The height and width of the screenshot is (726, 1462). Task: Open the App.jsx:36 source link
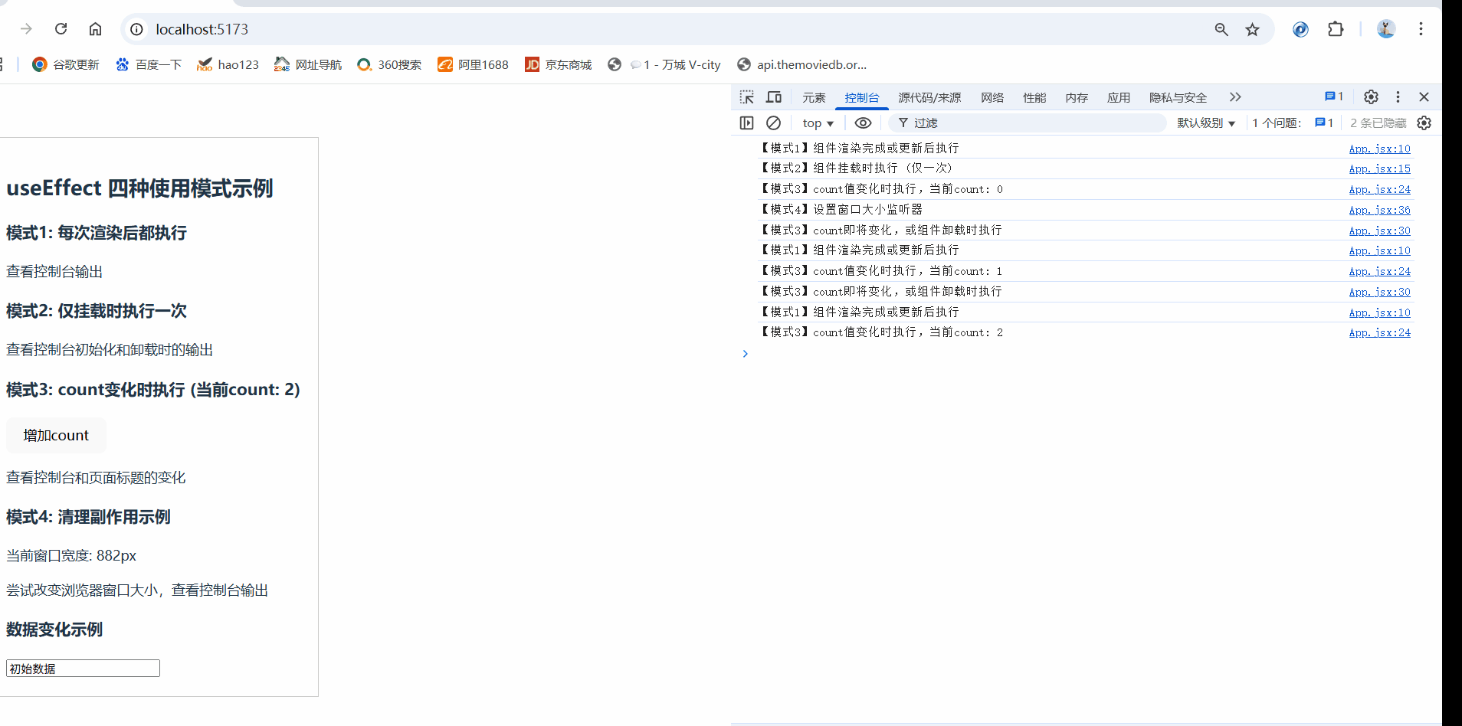pyautogui.click(x=1379, y=210)
